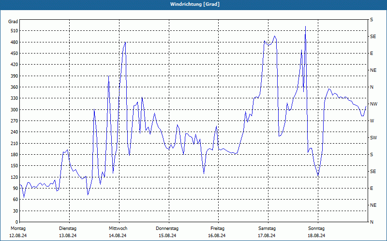This screenshot has width=387, height=241.
Task: Pick the 390 degree axis label
Action: [x=15, y=76]
